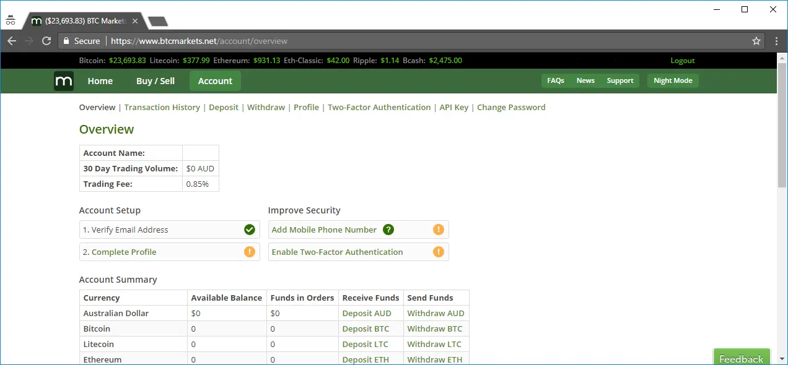Open the Chrome three-dot menu
The image size is (788, 365).
pos(776,41)
